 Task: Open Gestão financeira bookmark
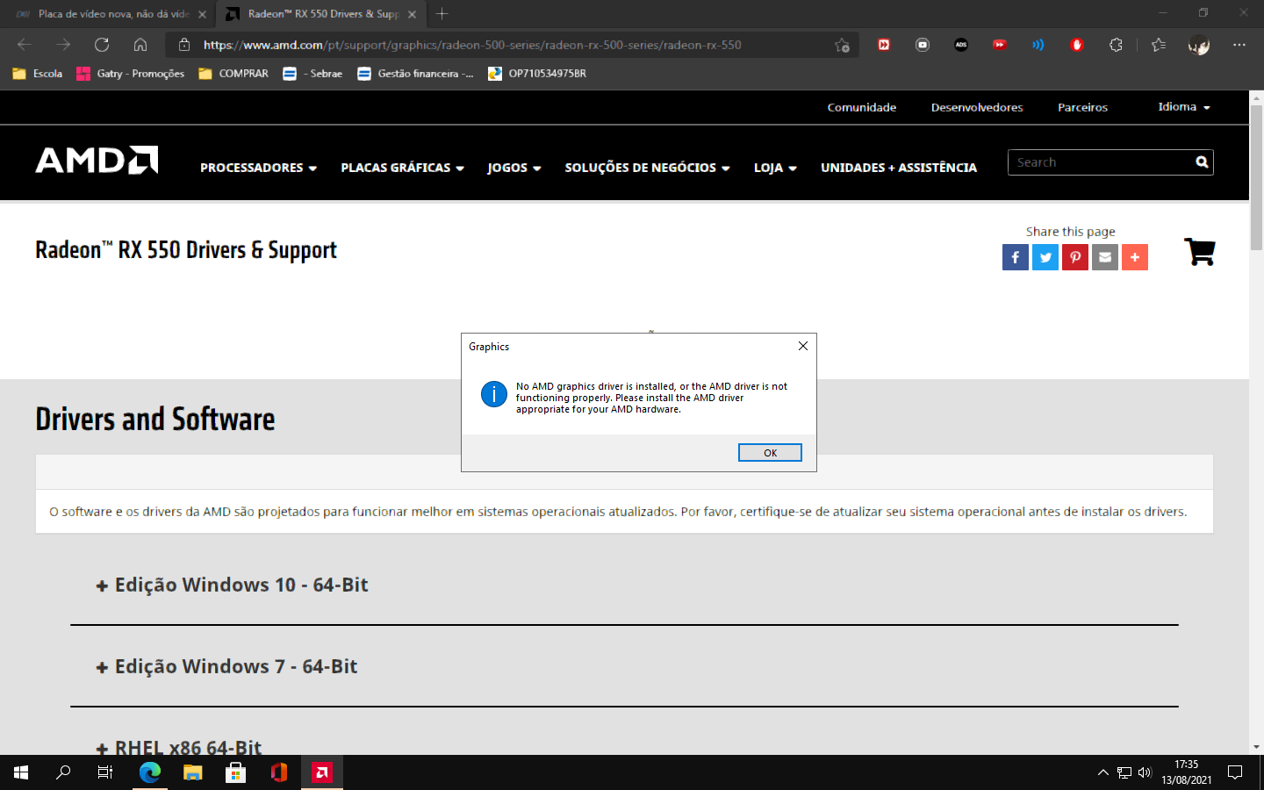click(x=416, y=74)
